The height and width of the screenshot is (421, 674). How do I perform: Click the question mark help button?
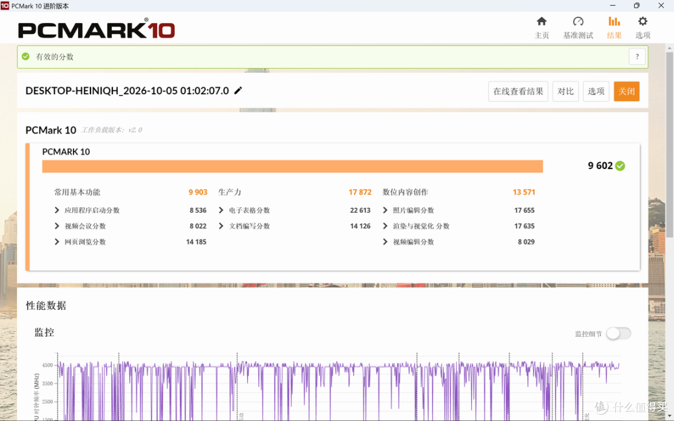click(637, 56)
